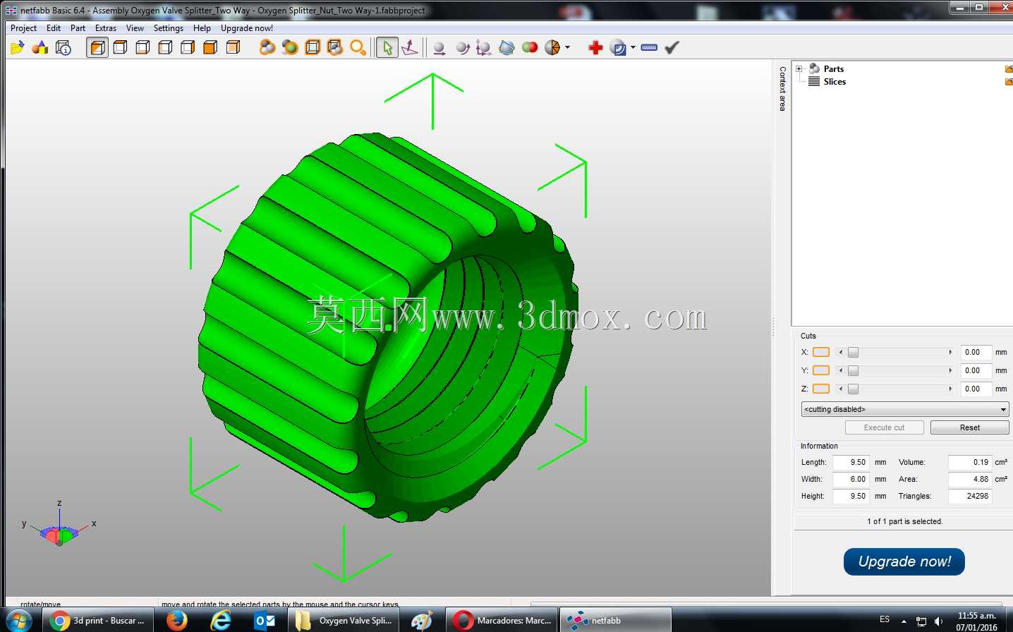Click the rotate part icon
Screen dimensions: 1013x632
click(462, 48)
